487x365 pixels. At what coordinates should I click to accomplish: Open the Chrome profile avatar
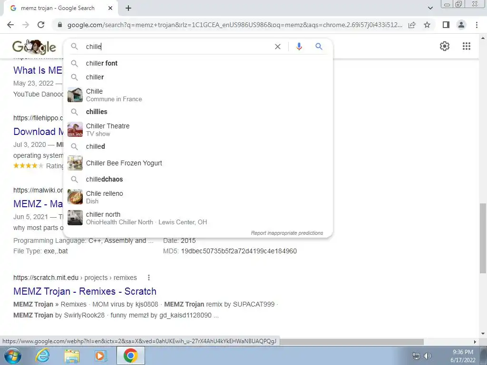[x=461, y=25]
